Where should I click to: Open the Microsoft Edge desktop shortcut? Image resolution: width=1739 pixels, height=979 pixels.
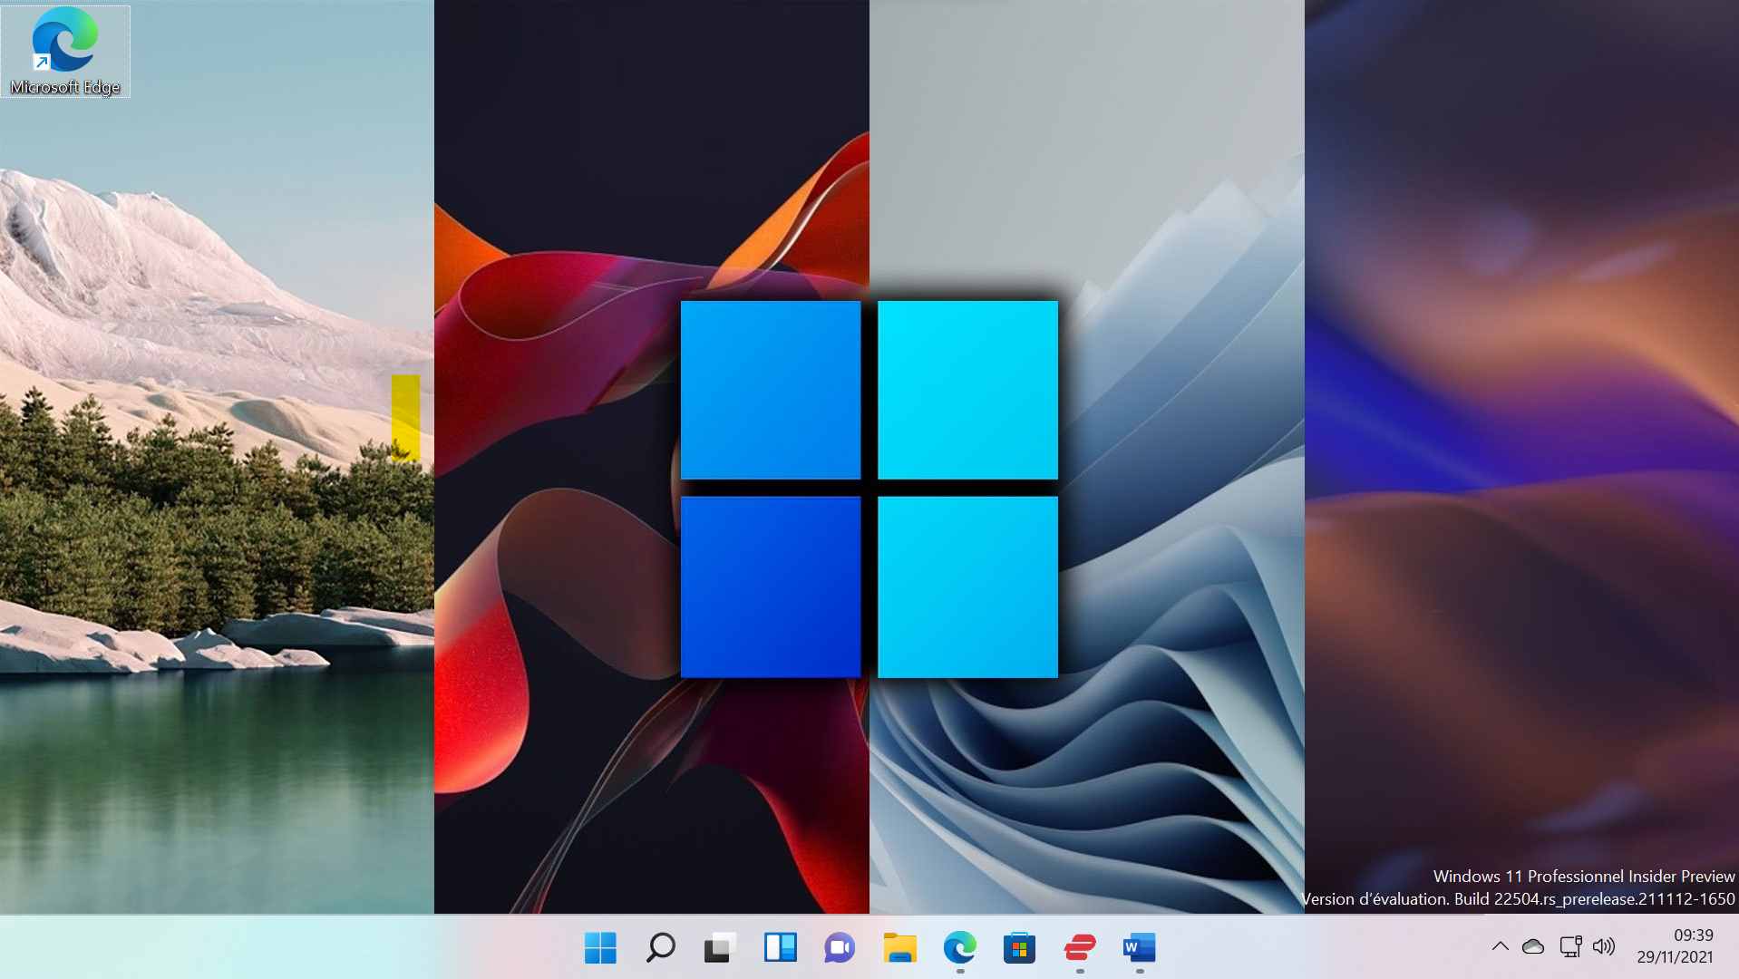(x=65, y=52)
